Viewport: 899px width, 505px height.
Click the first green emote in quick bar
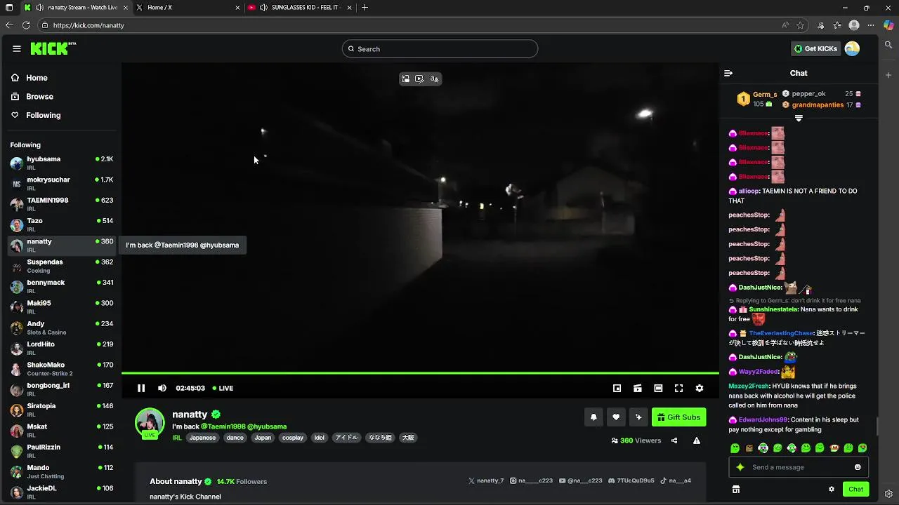coord(735,448)
